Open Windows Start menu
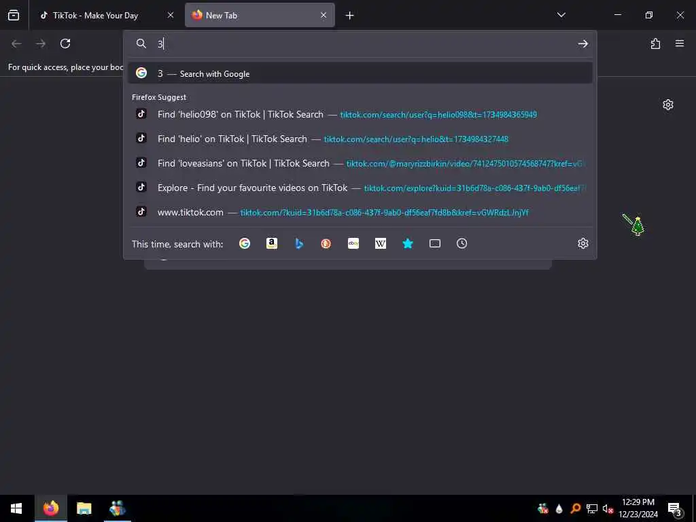 (x=16, y=508)
